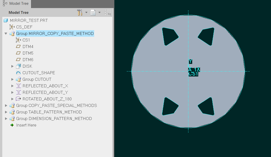271x157 pixels.
Task: Expand the DISK feature node
Action: coord(12,66)
